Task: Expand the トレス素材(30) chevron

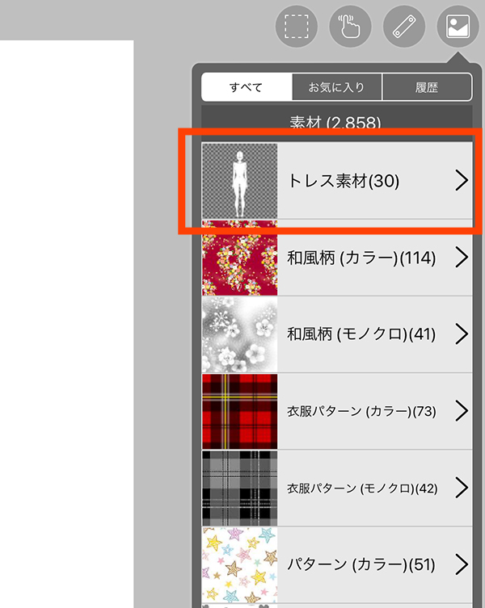Action: pyautogui.click(x=462, y=181)
